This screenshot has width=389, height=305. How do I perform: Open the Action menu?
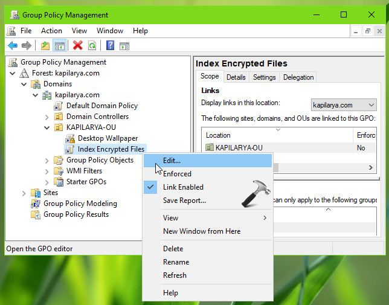click(51, 31)
